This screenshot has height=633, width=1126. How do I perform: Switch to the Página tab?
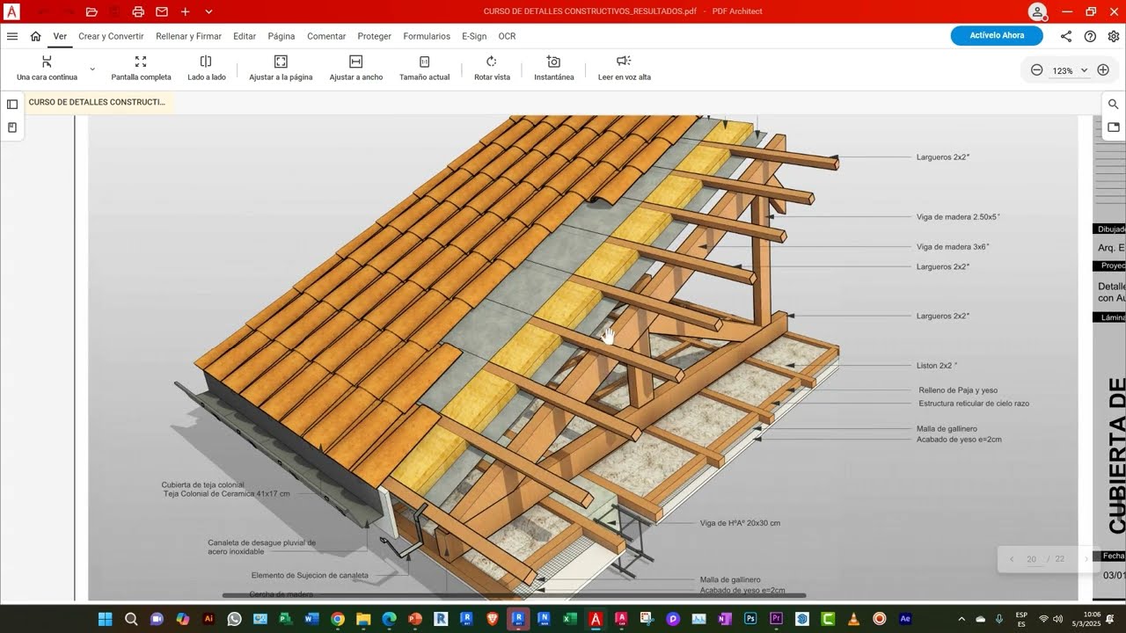(x=281, y=36)
